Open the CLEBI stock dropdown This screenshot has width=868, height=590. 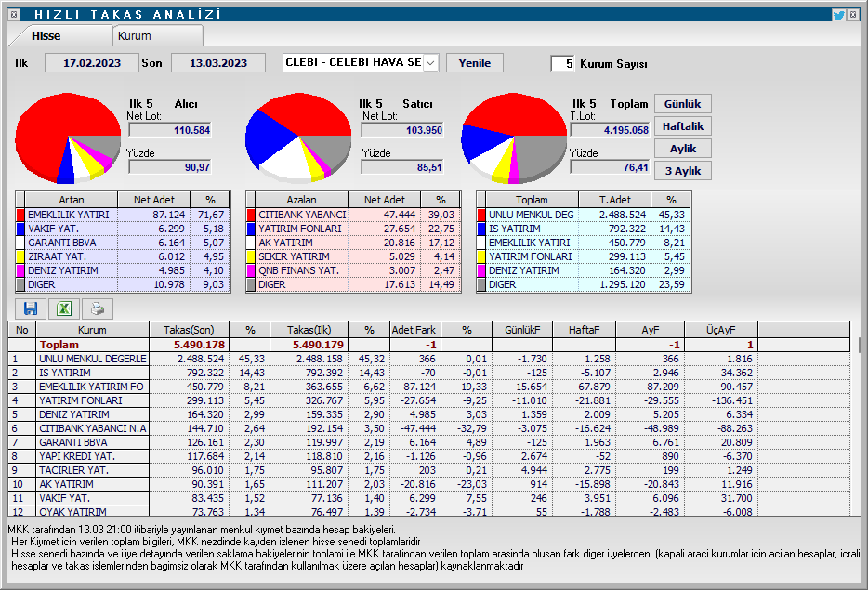point(430,62)
